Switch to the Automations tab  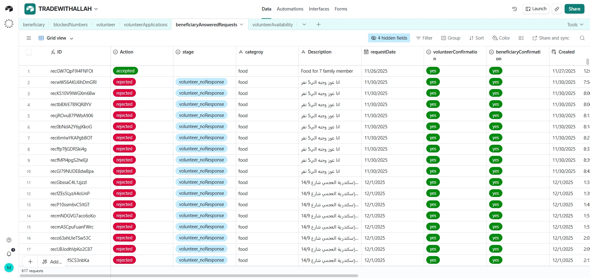[290, 9]
